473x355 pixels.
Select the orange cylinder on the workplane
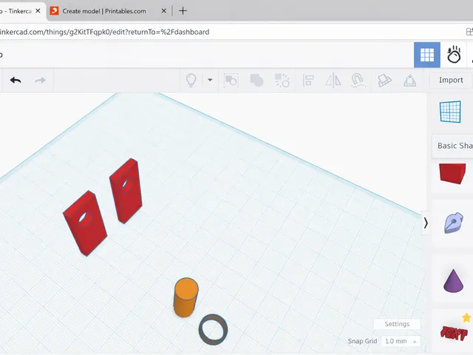186,297
